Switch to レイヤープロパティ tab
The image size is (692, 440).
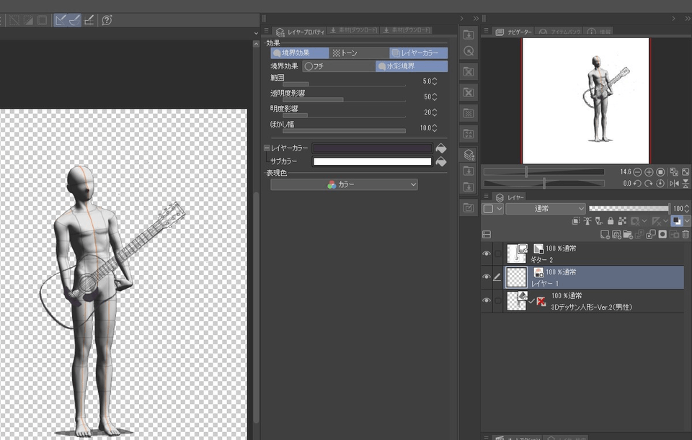[x=300, y=32]
